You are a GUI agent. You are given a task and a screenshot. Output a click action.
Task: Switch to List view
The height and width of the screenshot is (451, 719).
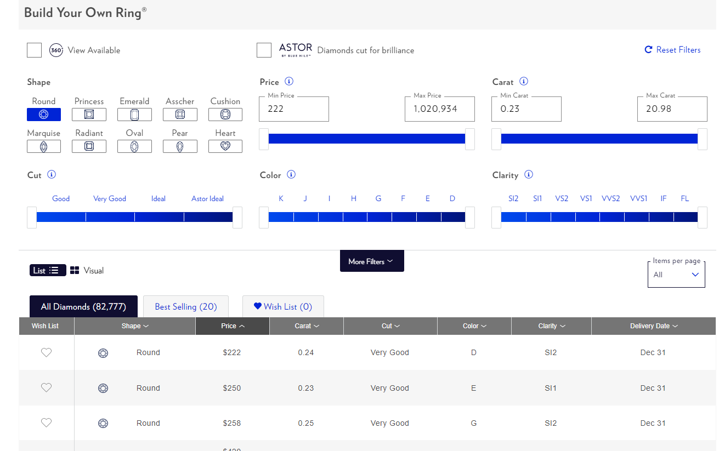(x=48, y=270)
